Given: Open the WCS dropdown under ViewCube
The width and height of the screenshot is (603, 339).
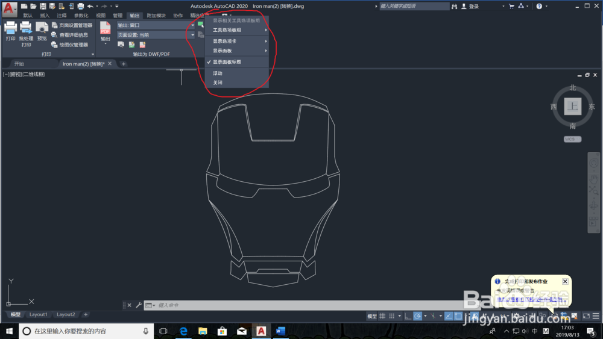Looking at the screenshot, I should pos(573,139).
